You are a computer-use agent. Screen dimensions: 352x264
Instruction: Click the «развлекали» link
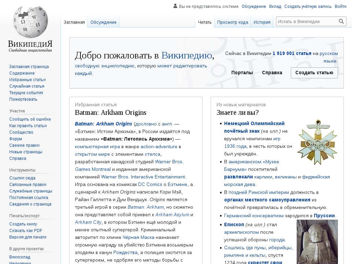pos(239,177)
